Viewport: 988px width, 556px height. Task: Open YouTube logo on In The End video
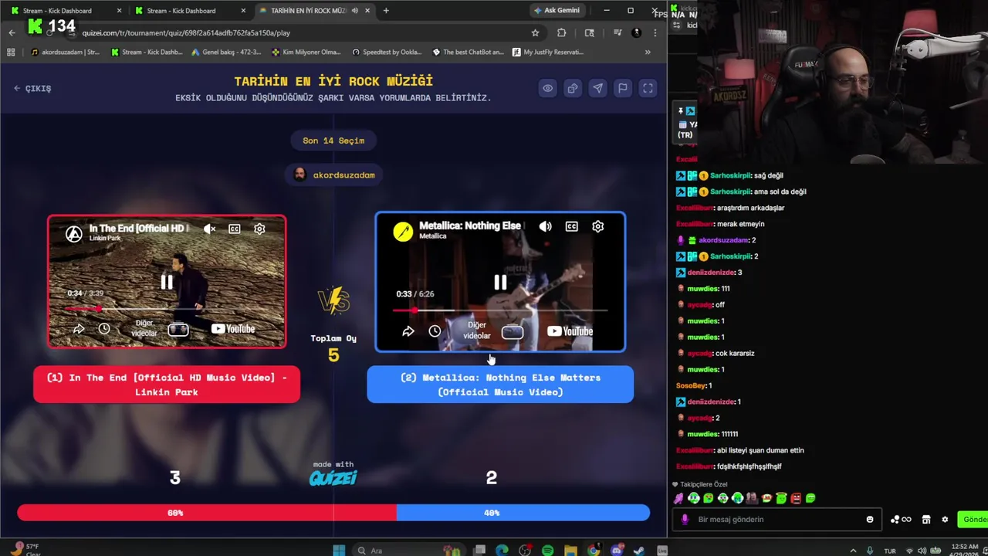click(232, 329)
